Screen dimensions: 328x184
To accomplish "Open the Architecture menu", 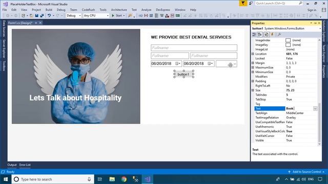I will pyautogui.click(x=119, y=10).
